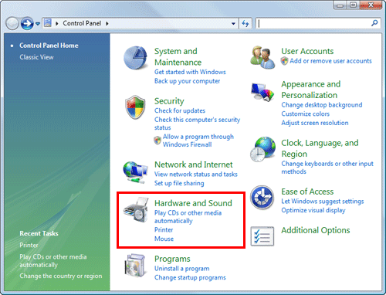The image size is (386, 295).
Task: Click Optimize visual display
Action: pos(313,210)
